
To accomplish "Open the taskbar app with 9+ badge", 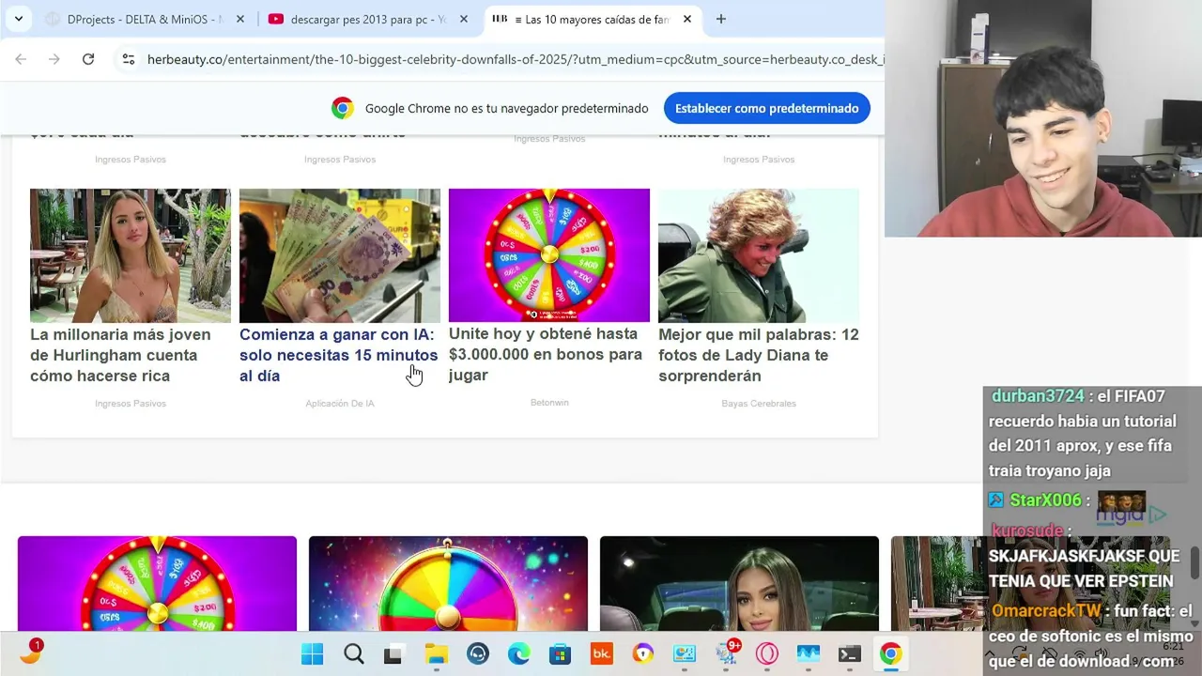I will (727, 653).
